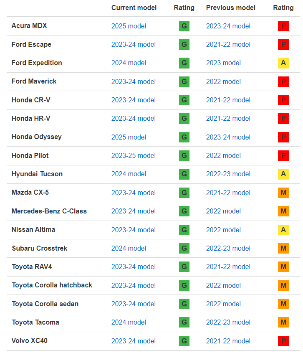Select the yellow A rating swatch for Hyundai Tucson
Screen dimensions: 303x358
[x=283, y=174]
